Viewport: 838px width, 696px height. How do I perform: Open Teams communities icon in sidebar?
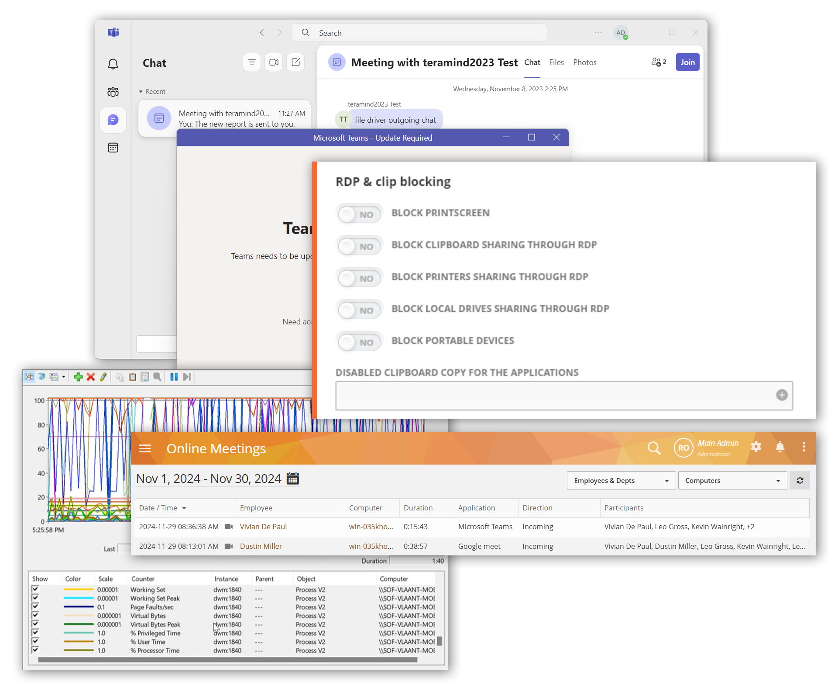113,92
